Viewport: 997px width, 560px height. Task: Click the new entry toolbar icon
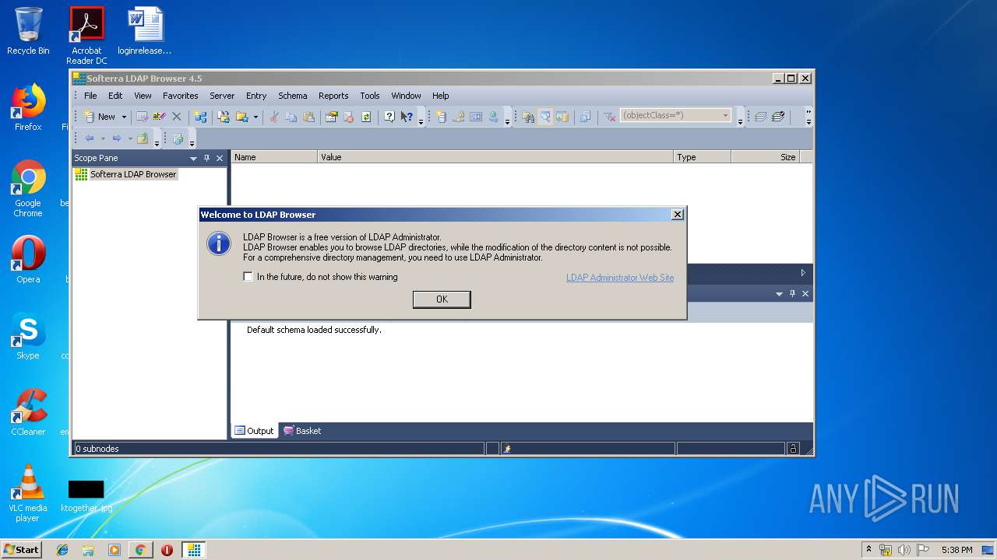441,117
